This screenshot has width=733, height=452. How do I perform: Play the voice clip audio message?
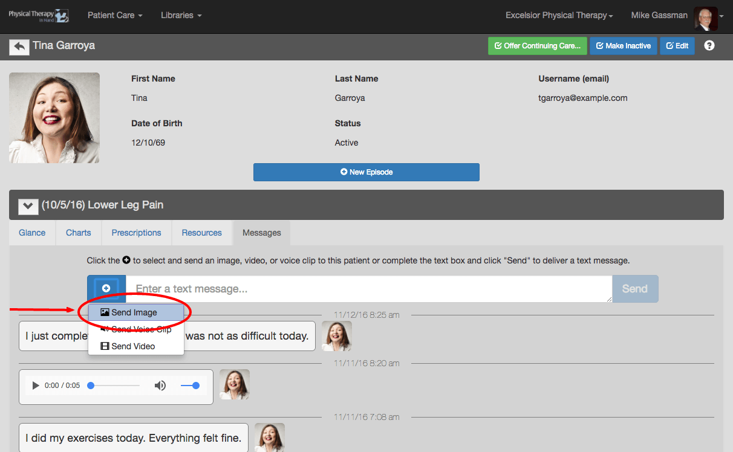(x=35, y=386)
